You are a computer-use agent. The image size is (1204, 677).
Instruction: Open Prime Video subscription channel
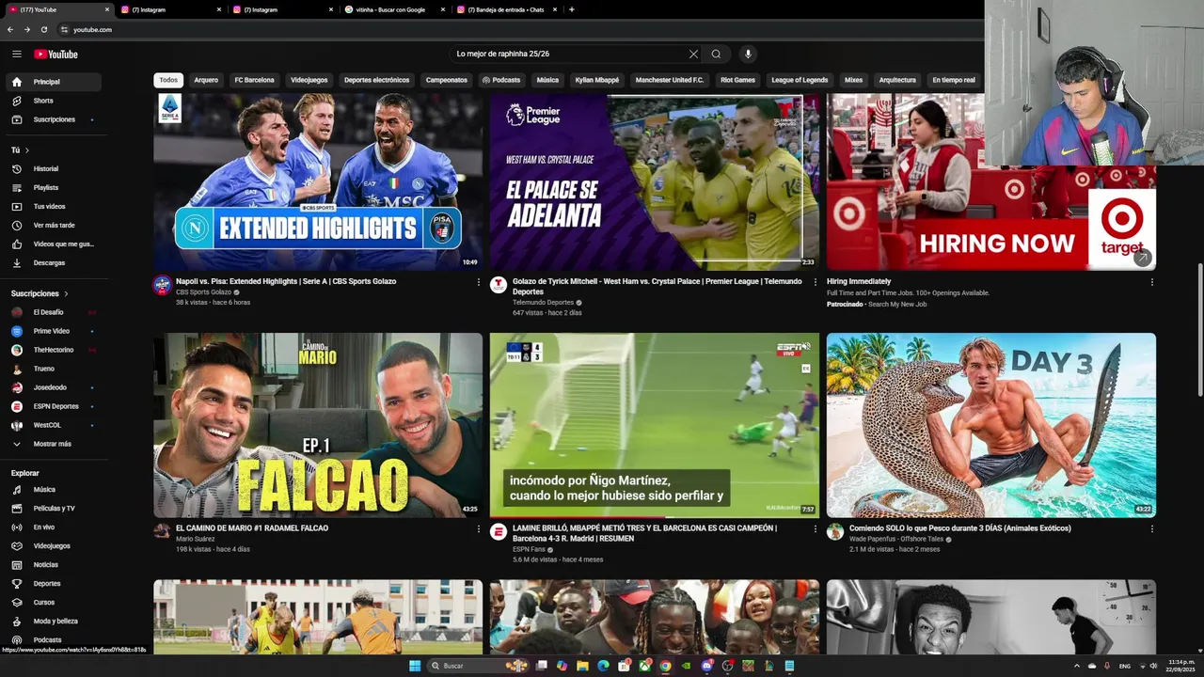tap(52, 331)
